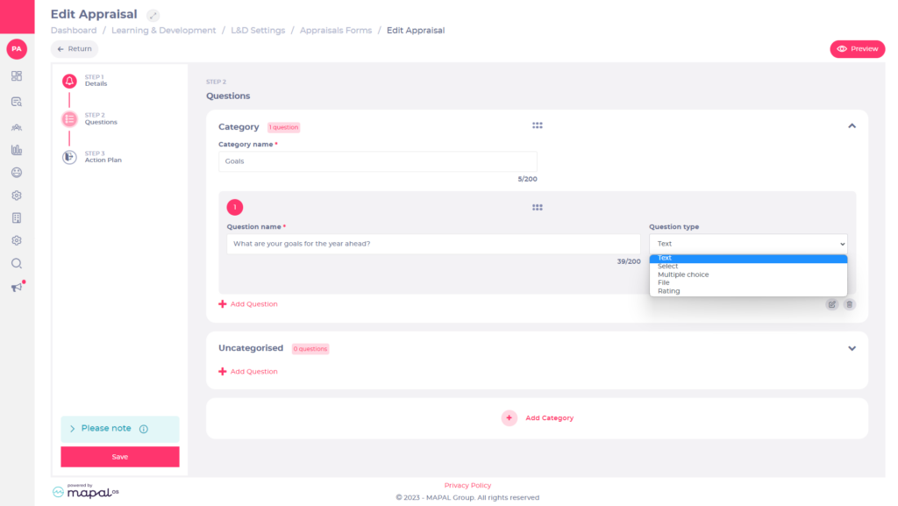Open the megaphone announcements icon
Viewport: 898px width, 506px height.
pyautogui.click(x=17, y=287)
